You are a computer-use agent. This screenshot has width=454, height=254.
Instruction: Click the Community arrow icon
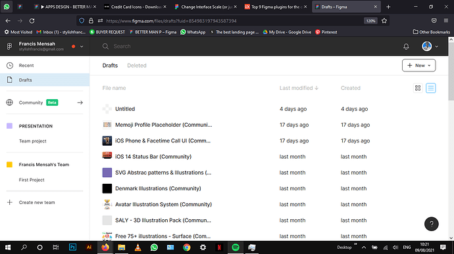click(x=80, y=102)
